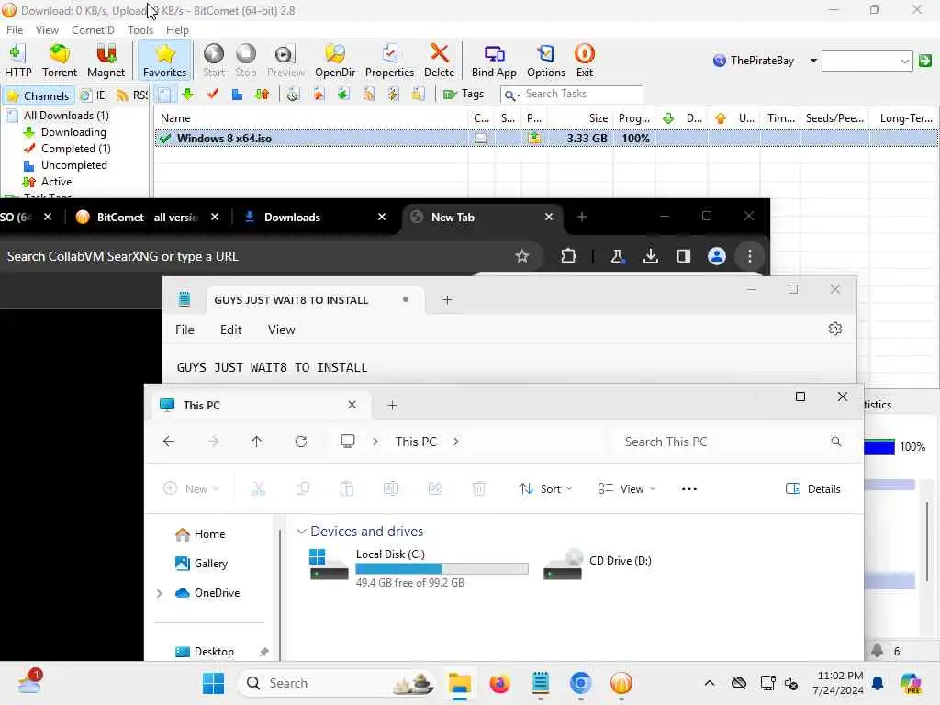
Task: Select the Channels tab in BitComet sidebar
Action: click(39, 95)
